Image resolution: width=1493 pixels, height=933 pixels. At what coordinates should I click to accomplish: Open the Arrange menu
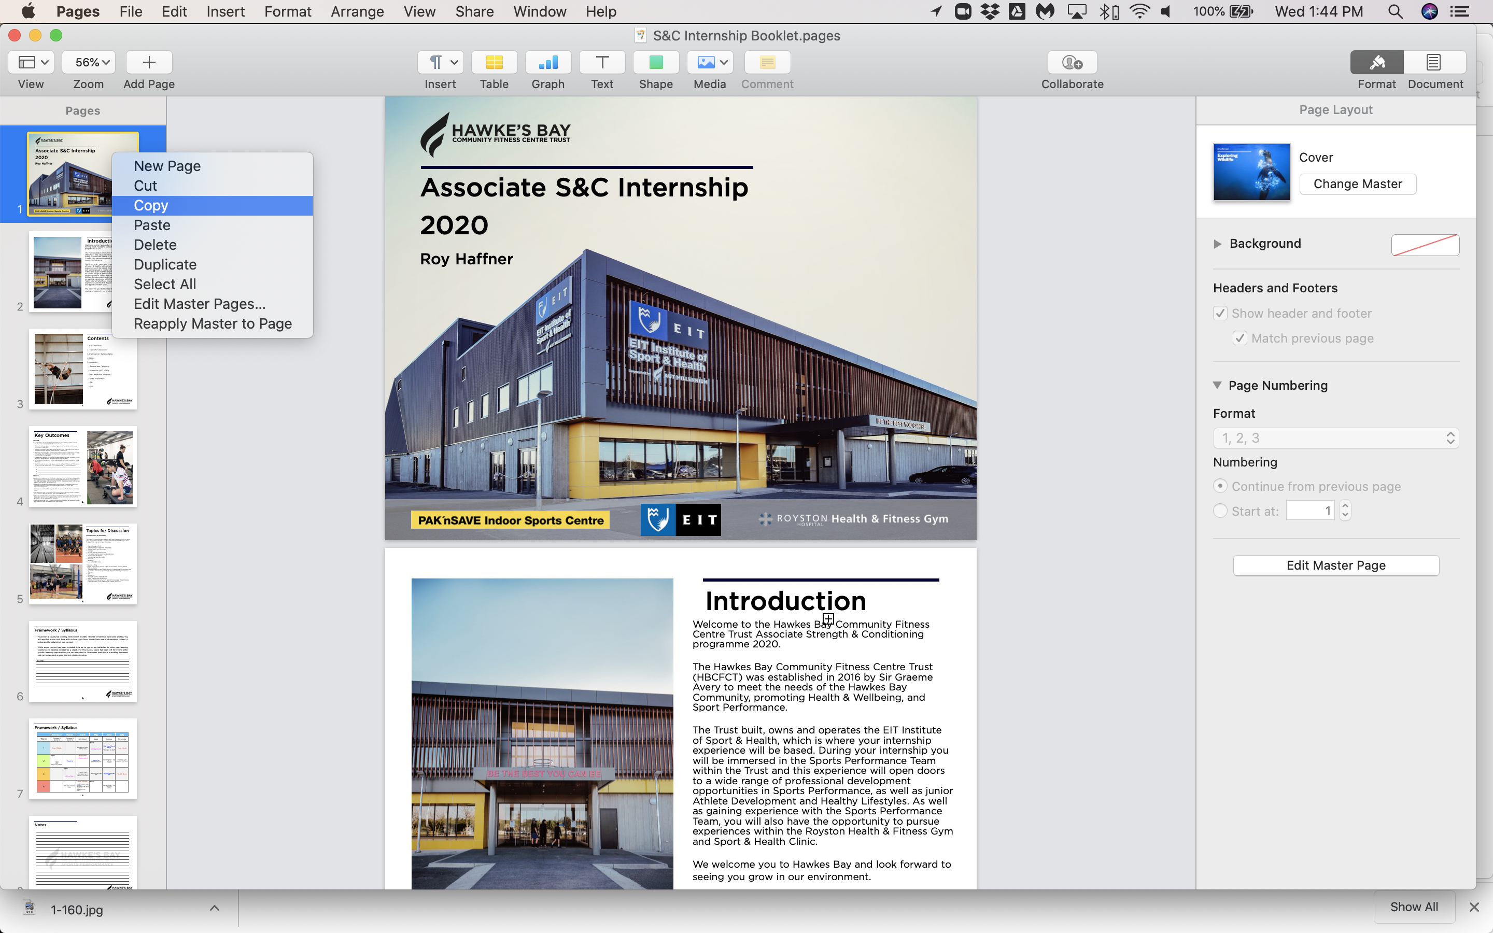coord(357,12)
